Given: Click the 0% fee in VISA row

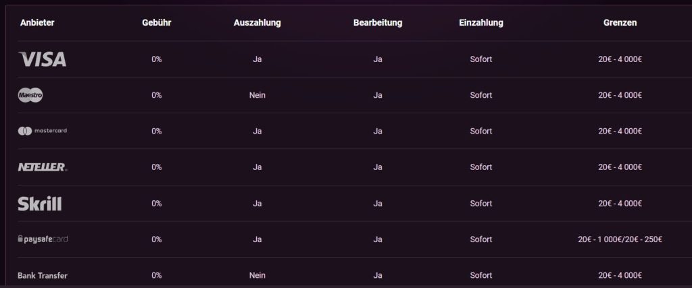Looking at the screenshot, I should click(157, 59).
